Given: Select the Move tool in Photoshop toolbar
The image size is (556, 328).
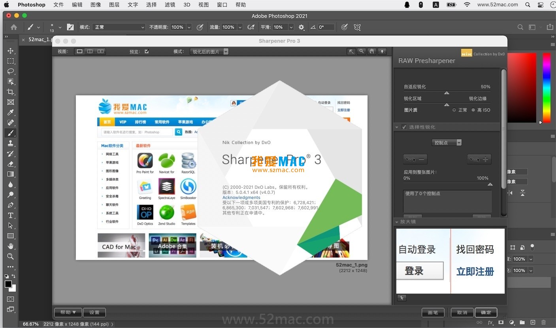Looking at the screenshot, I should point(11,51).
